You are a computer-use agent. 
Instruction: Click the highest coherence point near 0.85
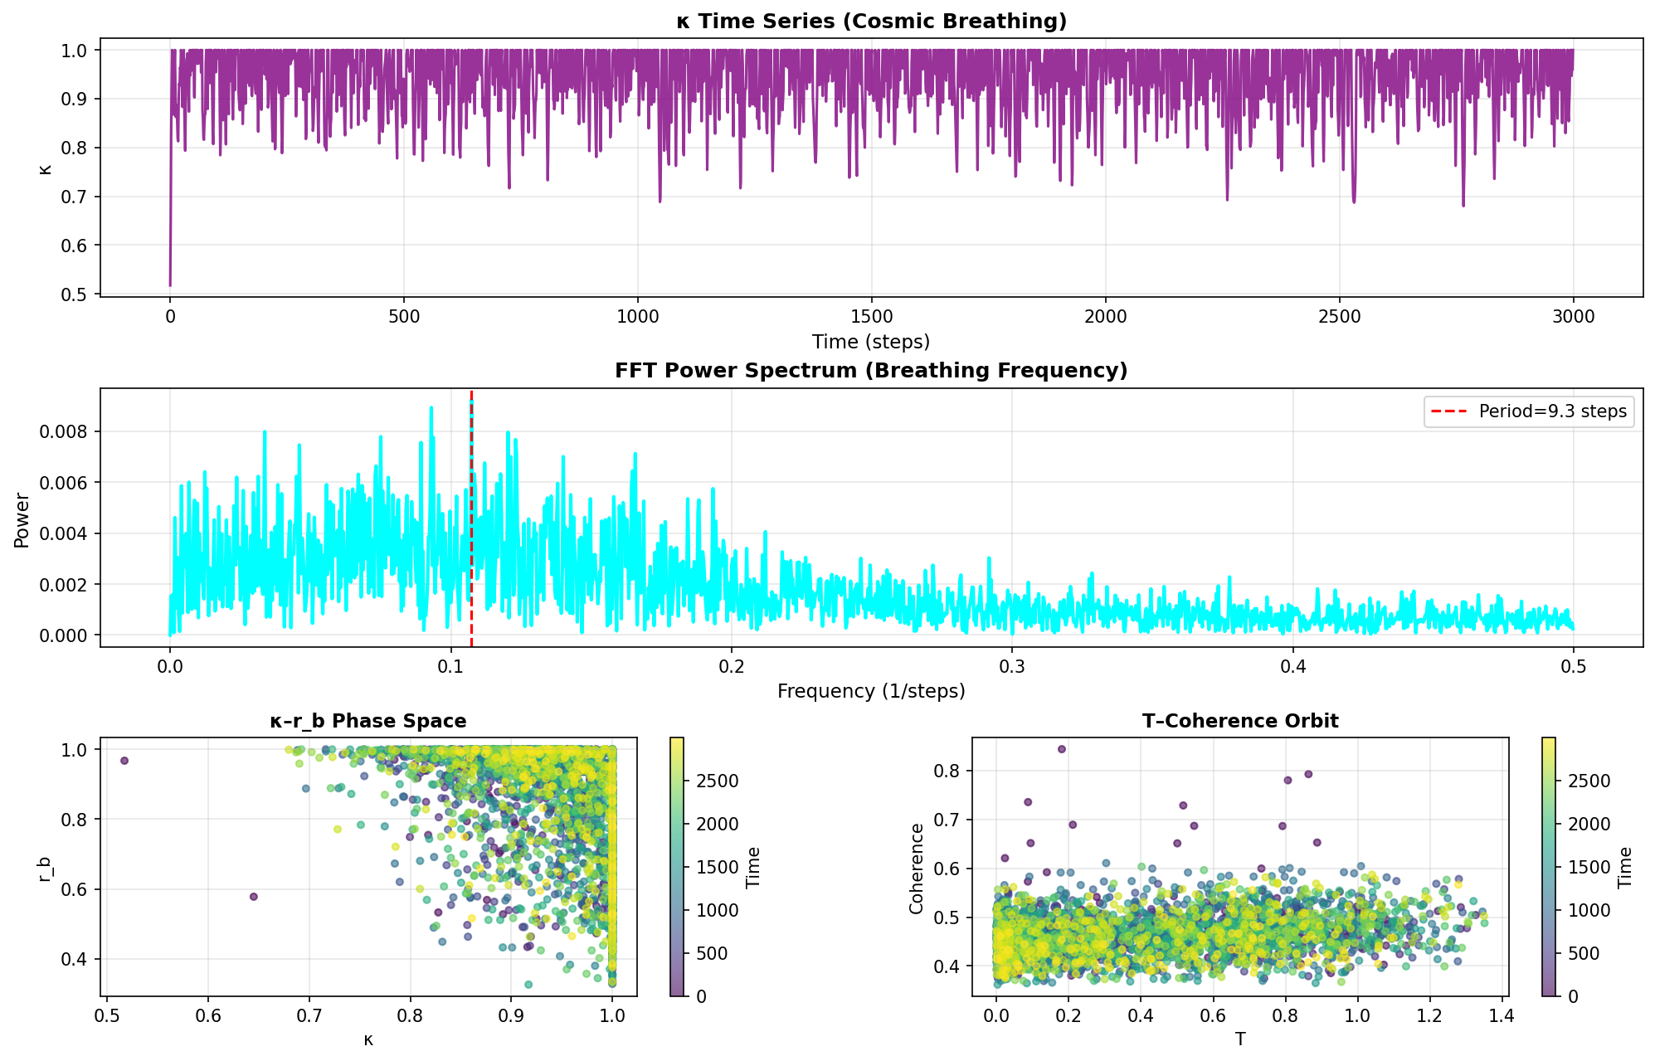(x=1061, y=749)
